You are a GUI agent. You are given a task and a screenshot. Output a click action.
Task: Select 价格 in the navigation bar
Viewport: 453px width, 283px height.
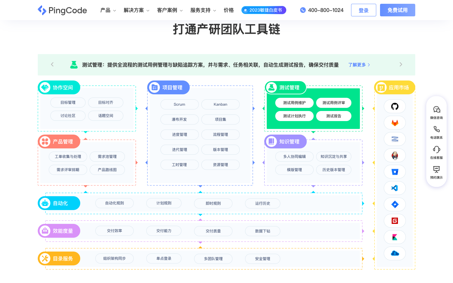point(229,10)
